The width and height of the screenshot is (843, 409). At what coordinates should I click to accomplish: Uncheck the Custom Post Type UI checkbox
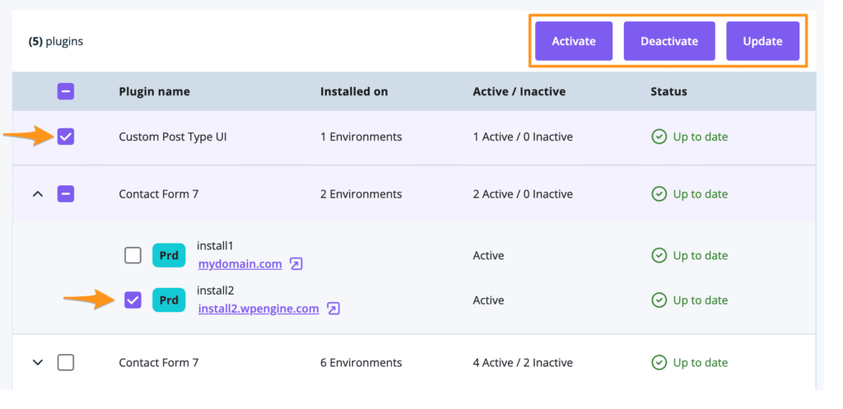tap(66, 137)
